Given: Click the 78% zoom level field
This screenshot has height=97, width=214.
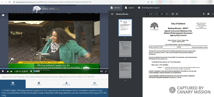Looking at the screenshot, I should click(x=162, y=14).
